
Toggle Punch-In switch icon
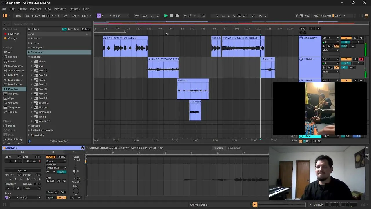coord(234,16)
